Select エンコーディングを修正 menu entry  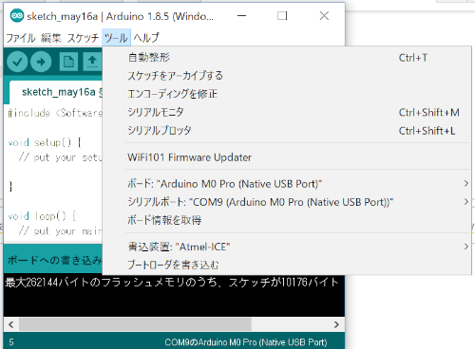click(287, 94)
